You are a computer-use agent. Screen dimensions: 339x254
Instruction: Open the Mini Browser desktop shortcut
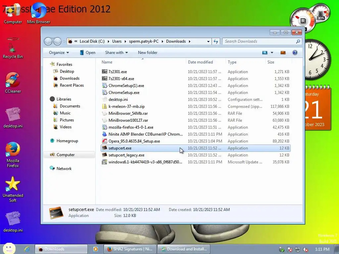click(x=38, y=13)
